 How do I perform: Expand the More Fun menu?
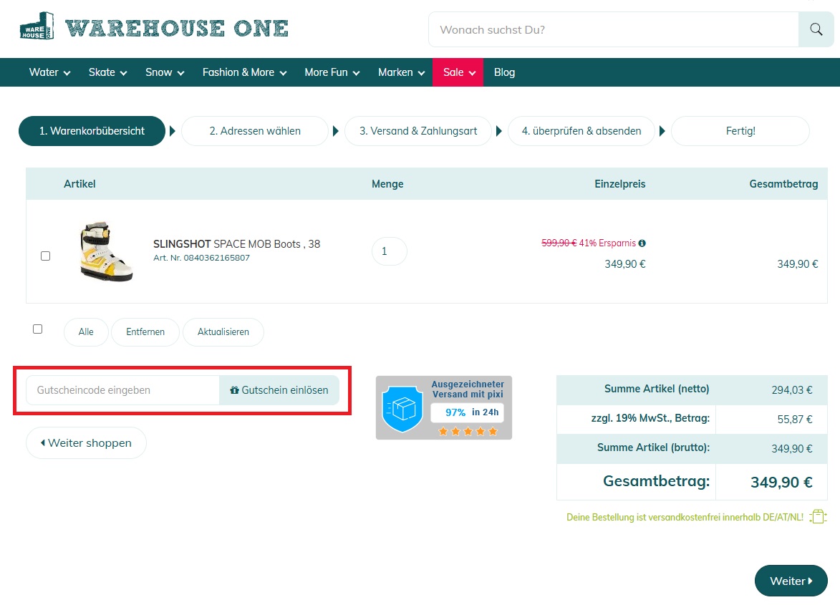[332, 72]
